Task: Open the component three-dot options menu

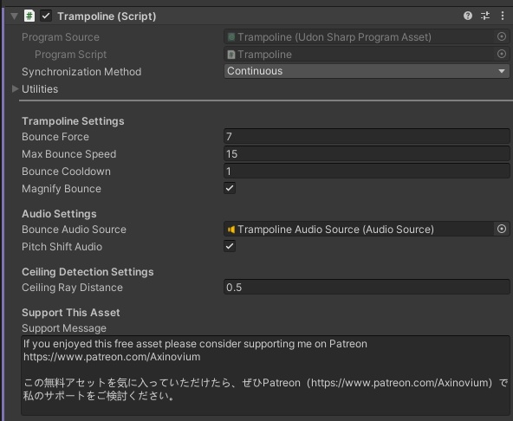Action: [x=503, y=16]
